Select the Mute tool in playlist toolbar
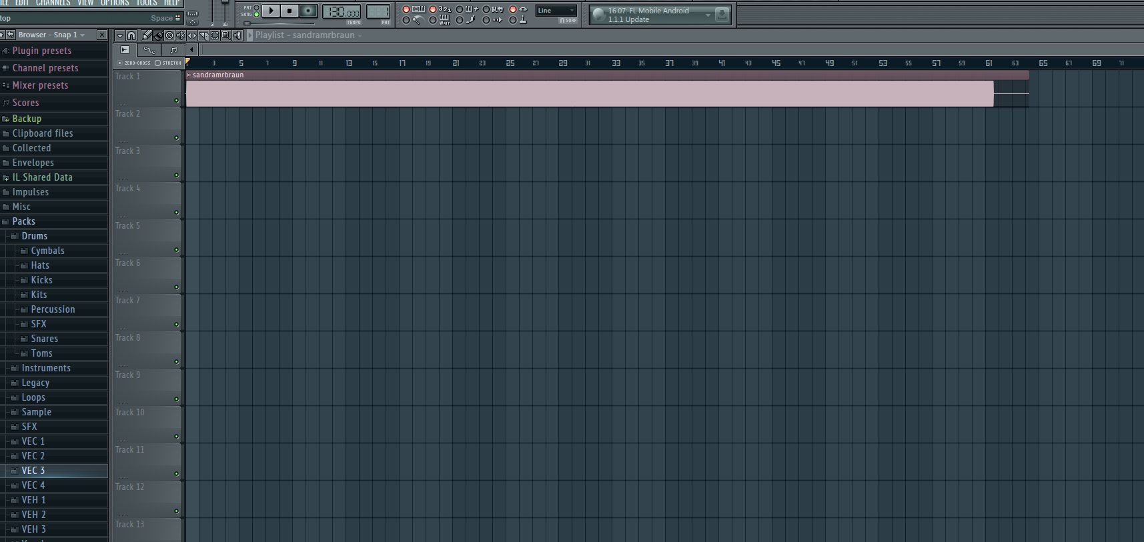1144x542 pixels. click(x=181, y=35)
